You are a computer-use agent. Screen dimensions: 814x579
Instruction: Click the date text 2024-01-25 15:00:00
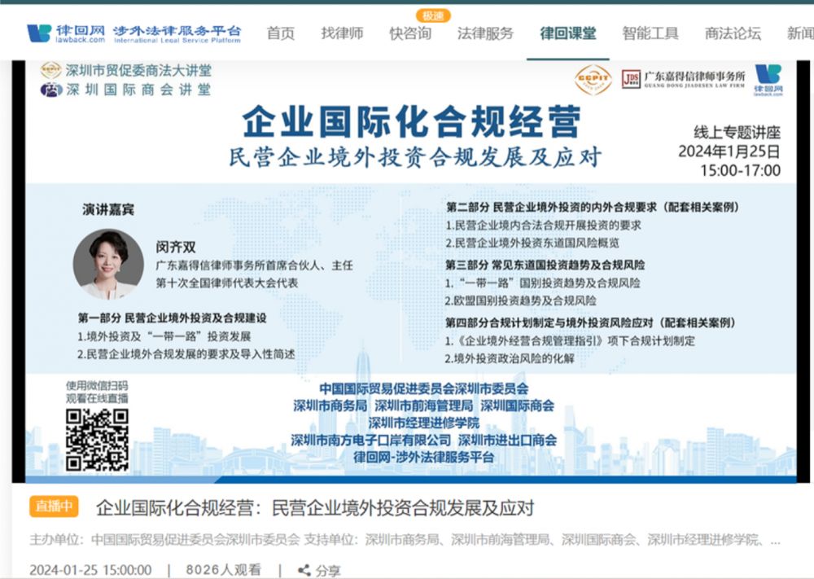pos(90,570)
